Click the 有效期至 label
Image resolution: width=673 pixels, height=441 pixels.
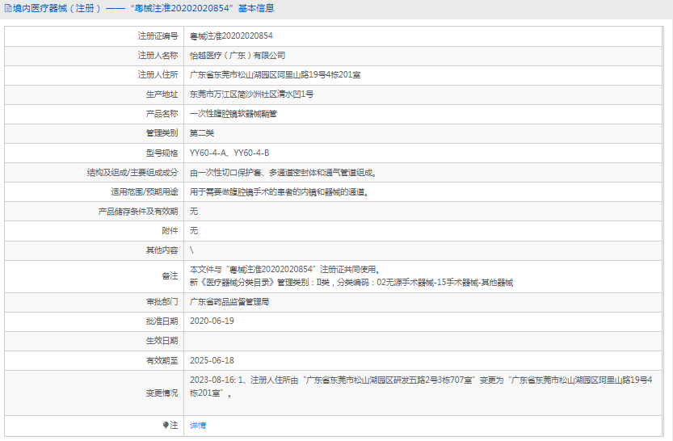[162, 361]
